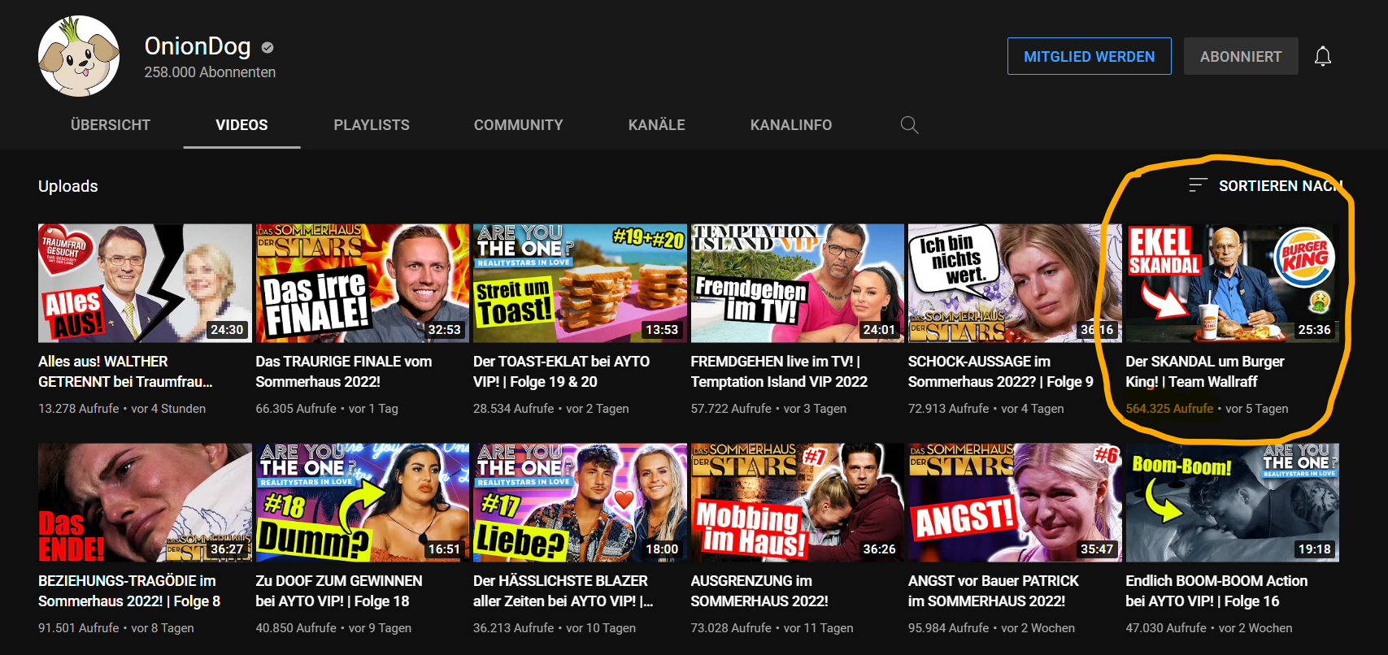Click the Angst vor Bauer Patrick title
The image size is (1388, 655).
tap(993, 591)
